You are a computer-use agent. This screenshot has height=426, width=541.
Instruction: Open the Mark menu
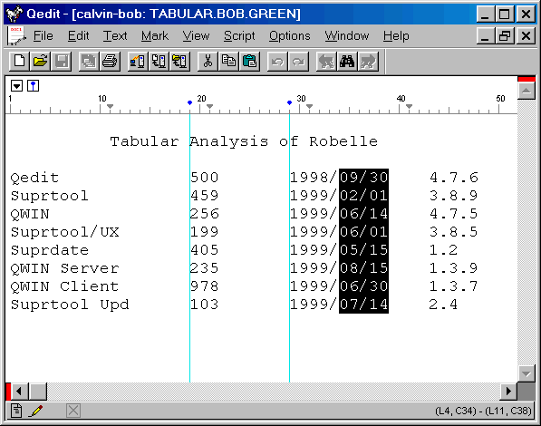point(155,36)
